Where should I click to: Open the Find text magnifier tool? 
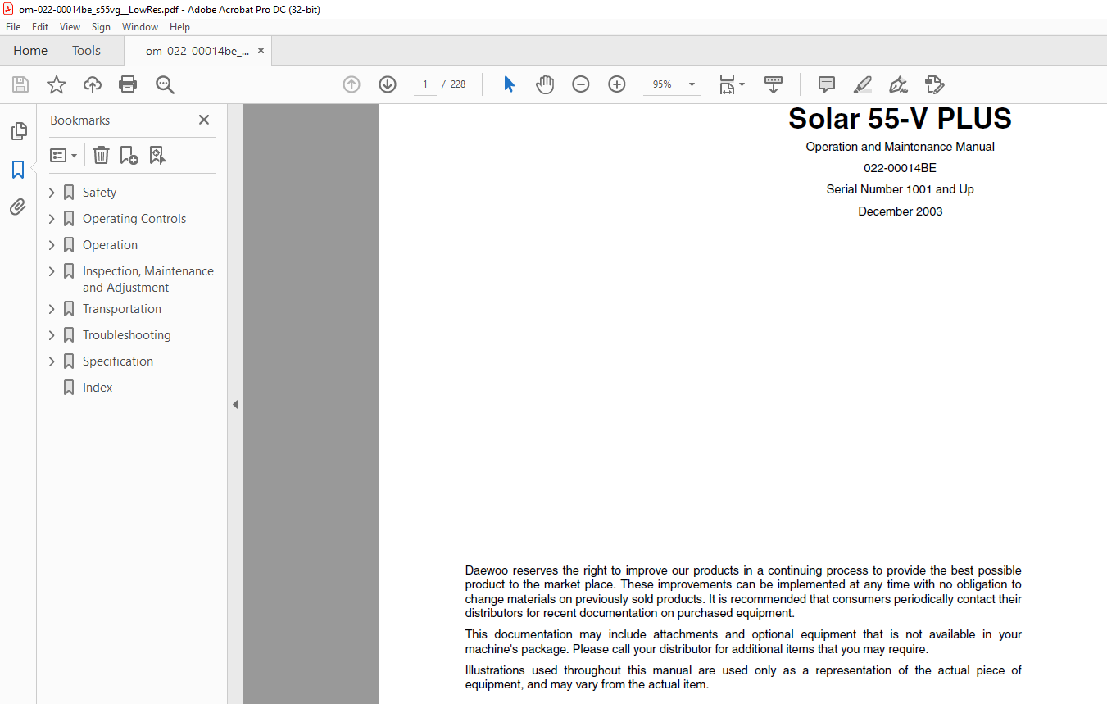(x=165, y=84)
